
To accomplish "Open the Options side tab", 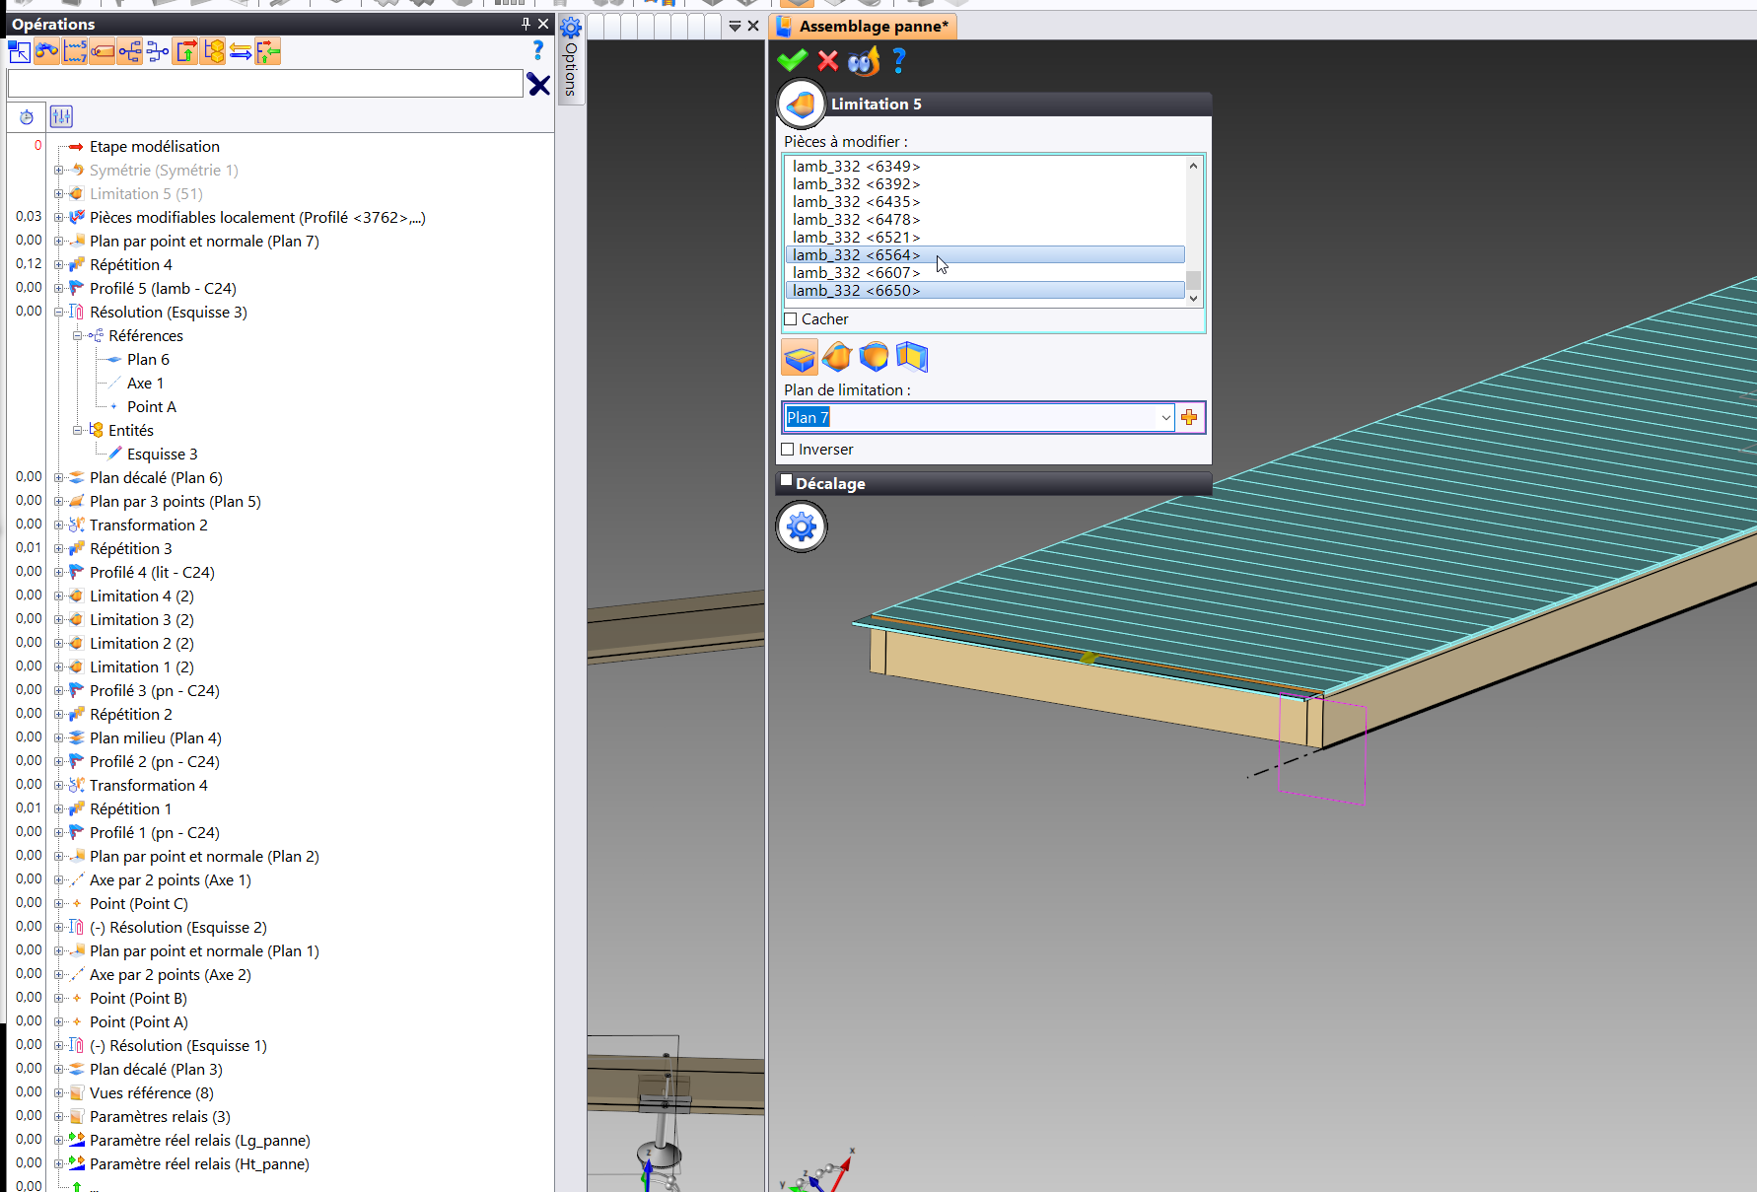I will 570,57.
